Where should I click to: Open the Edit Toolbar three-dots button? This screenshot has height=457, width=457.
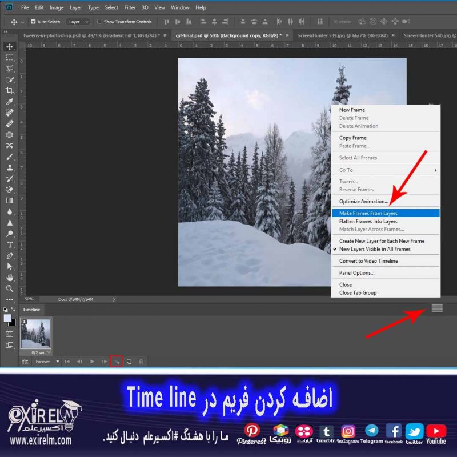pyautogui.click(x=10, y=299)
